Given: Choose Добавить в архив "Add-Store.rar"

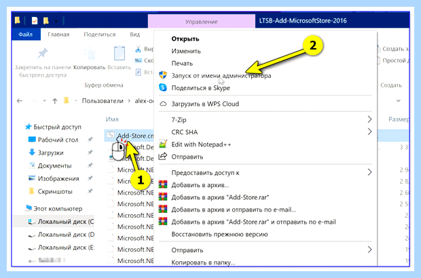Looking at the screenshot, I should 220,197.
